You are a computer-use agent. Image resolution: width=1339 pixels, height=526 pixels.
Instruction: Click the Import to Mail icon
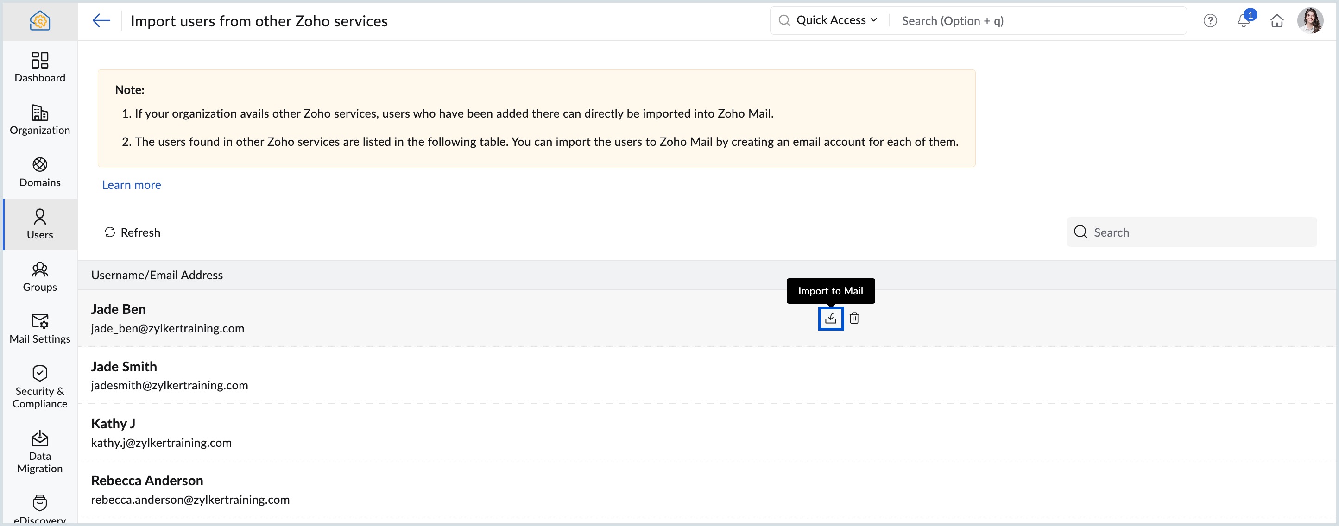(830, 318)
